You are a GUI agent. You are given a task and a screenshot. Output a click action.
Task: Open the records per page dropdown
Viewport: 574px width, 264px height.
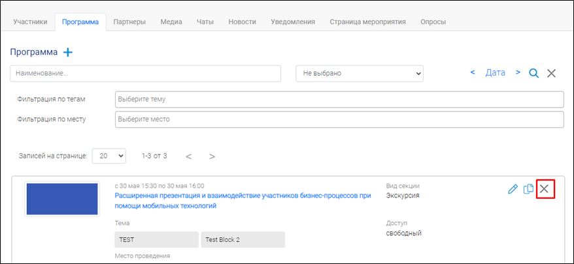point(109,156)
